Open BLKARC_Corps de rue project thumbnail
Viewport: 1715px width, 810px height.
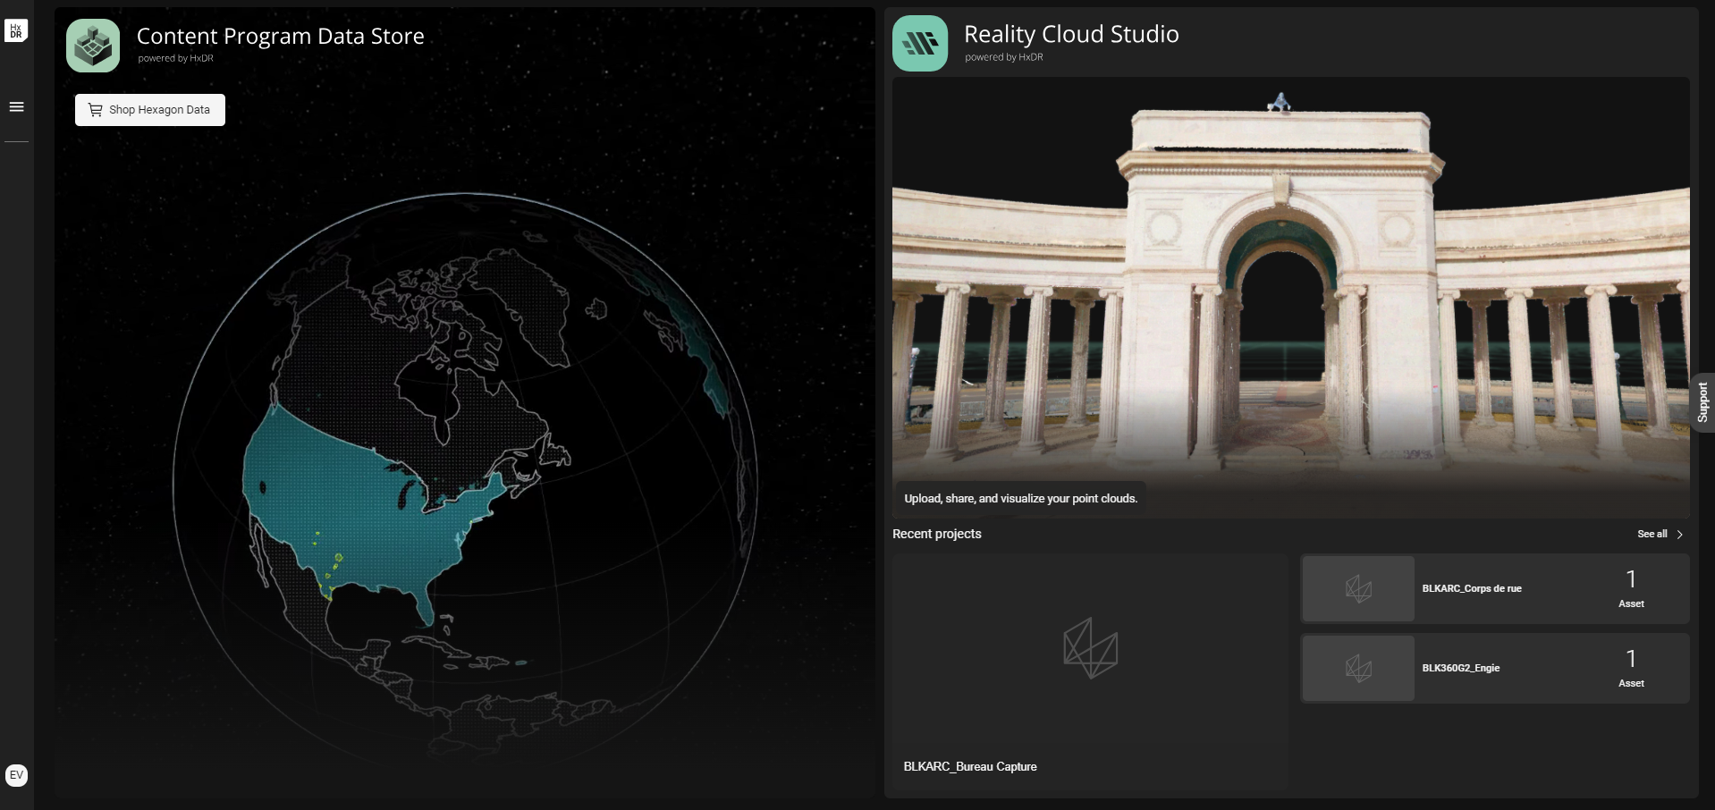click(1358, 588)
